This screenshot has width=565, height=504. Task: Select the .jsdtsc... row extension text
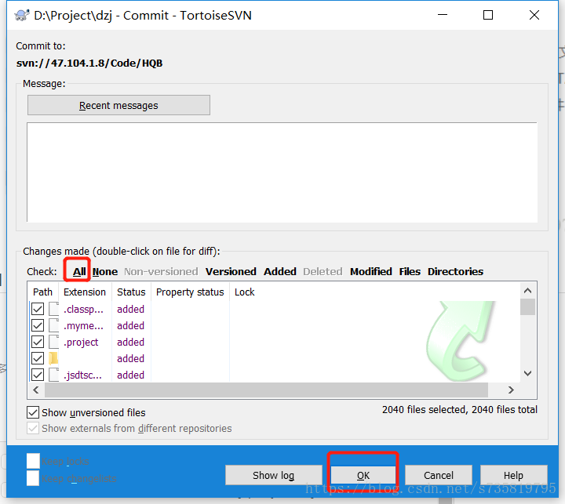[x=83, y=375]
